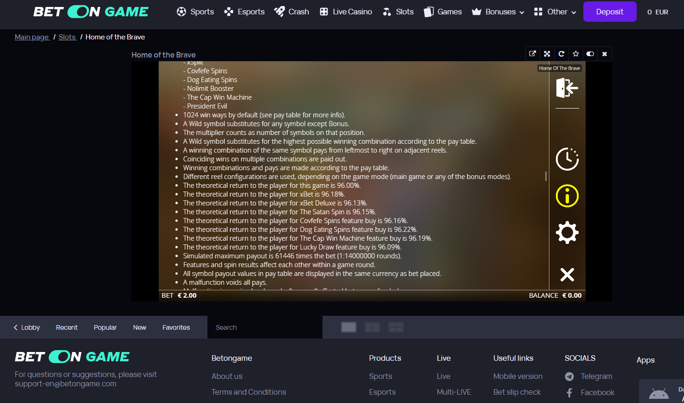
Task: Click the Android app download icon
Action: point(658,394)
